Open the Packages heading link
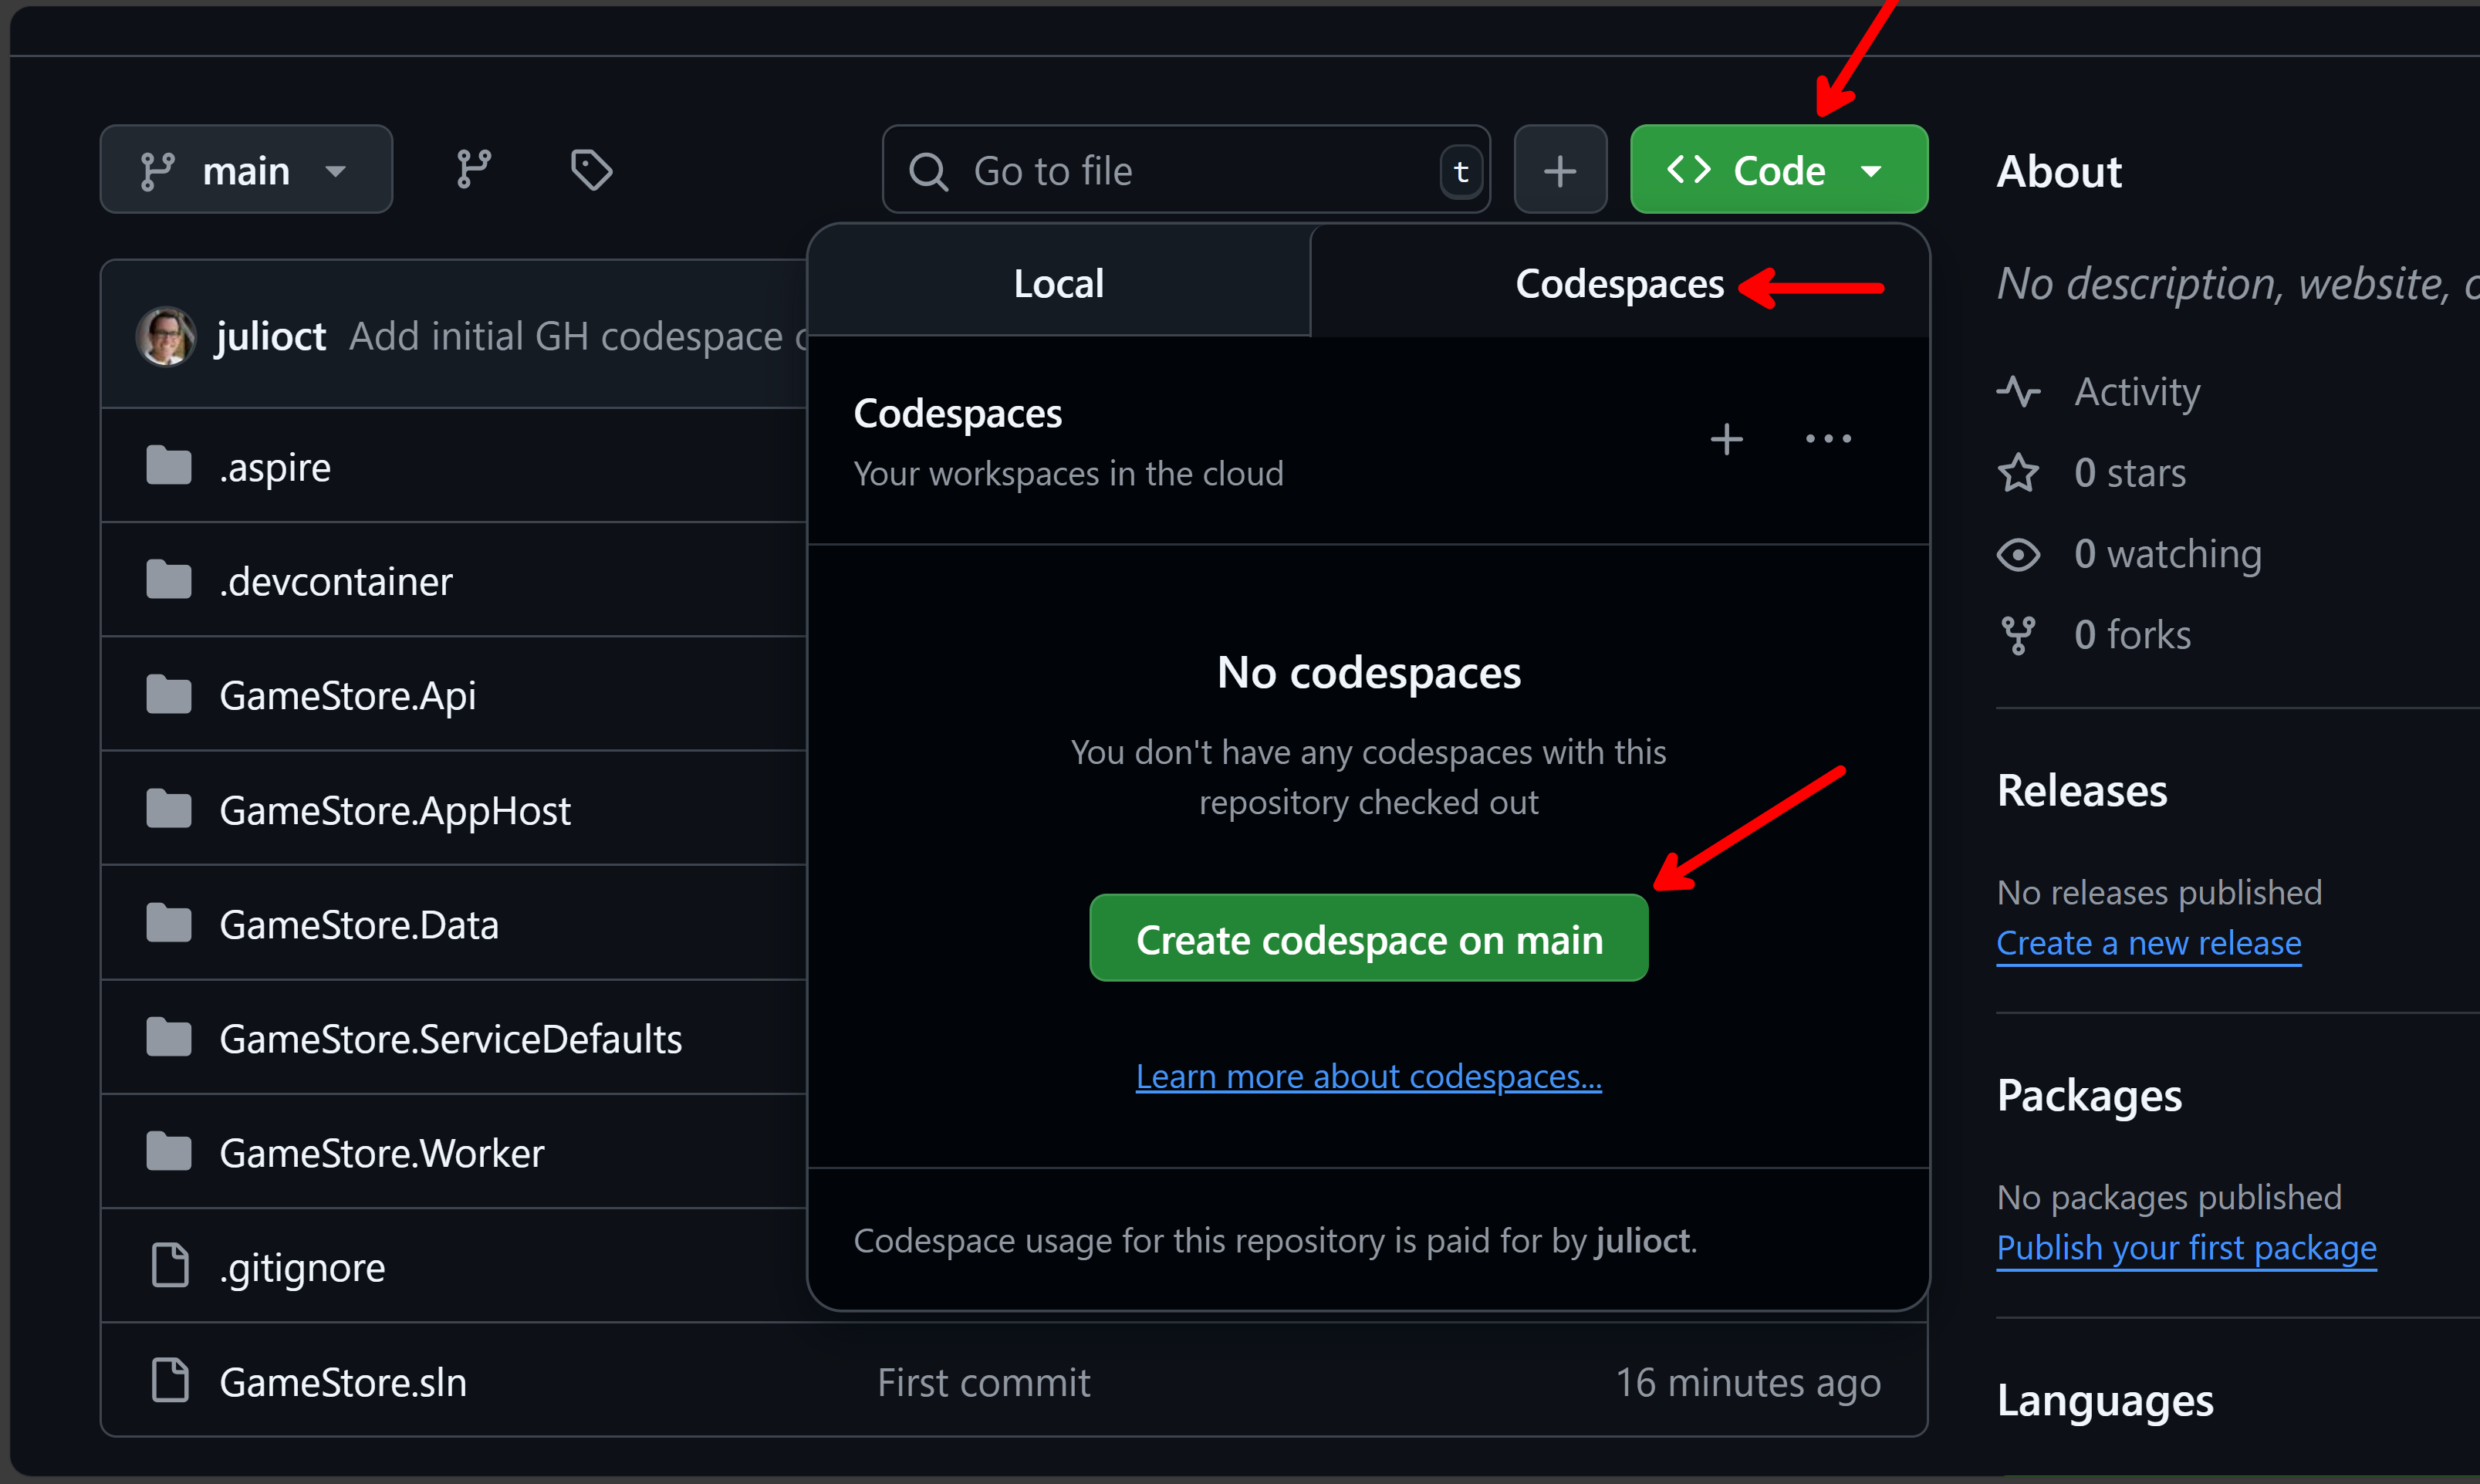The width and height of the screenshot is (2480, 1484). pos(2089,1097)
